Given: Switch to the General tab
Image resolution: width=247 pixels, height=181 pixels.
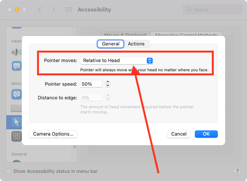Looking at the screenshot, I should pyautogui.click(x=111, y=44).
